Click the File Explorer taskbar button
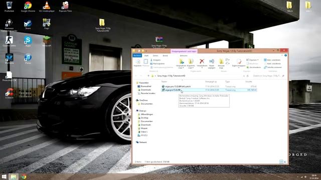The height and width of the screenshot is (180, 321). [14, 176]
